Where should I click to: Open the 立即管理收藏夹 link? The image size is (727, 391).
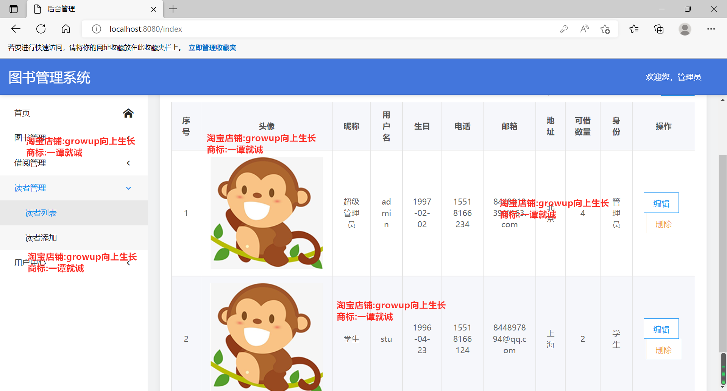pos(212,48)
